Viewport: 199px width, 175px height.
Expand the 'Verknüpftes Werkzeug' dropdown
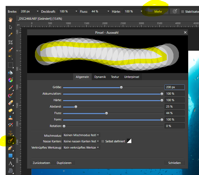click(x=81, y=147)
